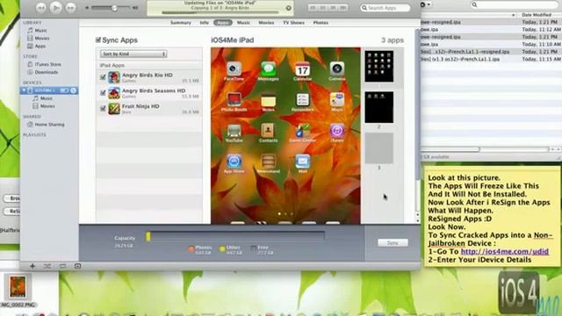Click the Search Apps field

tap(385, 8)
